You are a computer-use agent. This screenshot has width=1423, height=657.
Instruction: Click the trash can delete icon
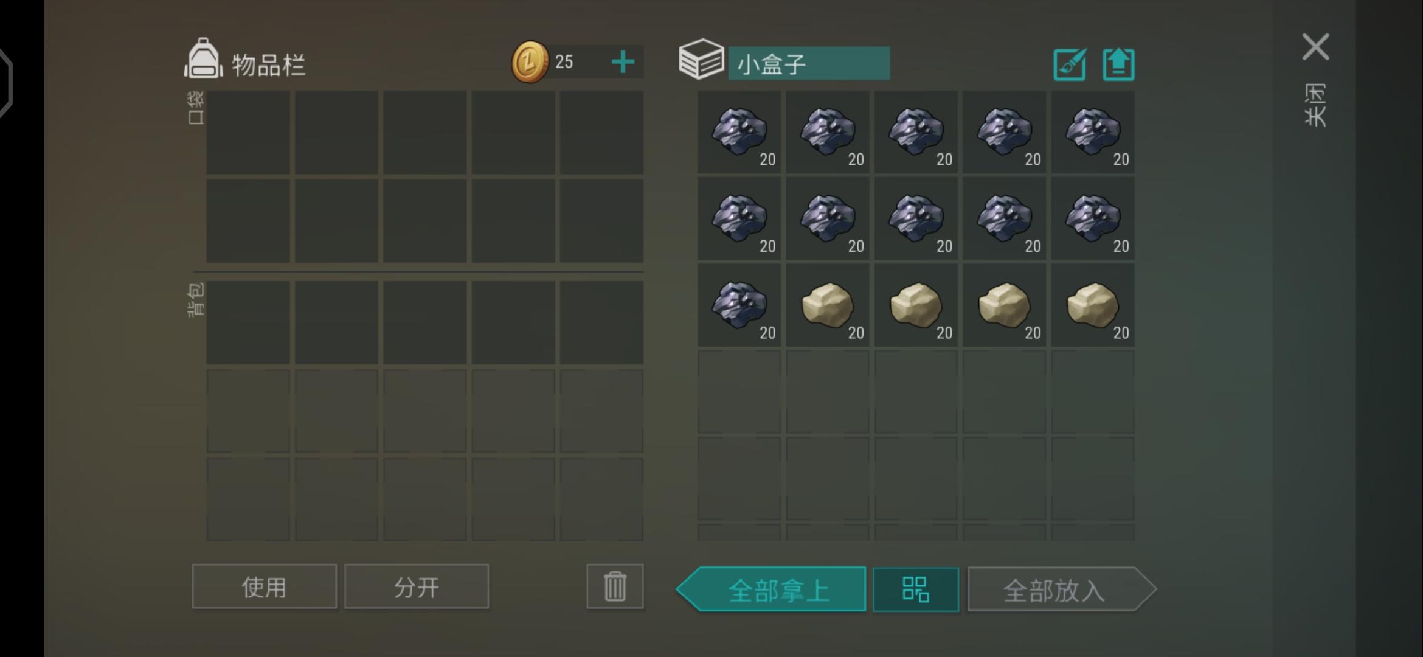[x=615, y=586]
